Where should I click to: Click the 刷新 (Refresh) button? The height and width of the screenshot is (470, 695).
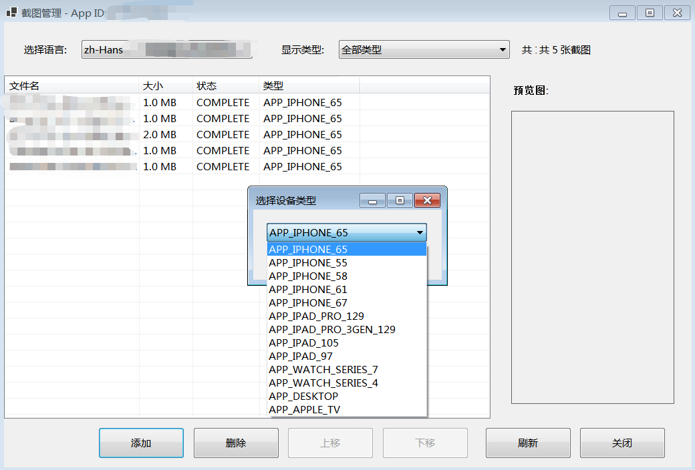point(528,443)
